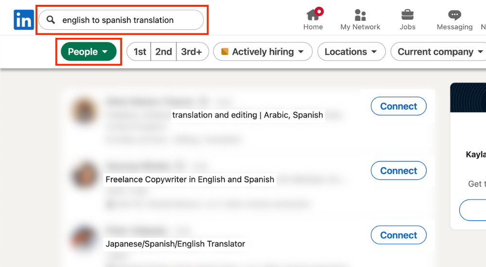Toggle the 3rd+ connections filter

pyautogui.click(x=191, y=51)
